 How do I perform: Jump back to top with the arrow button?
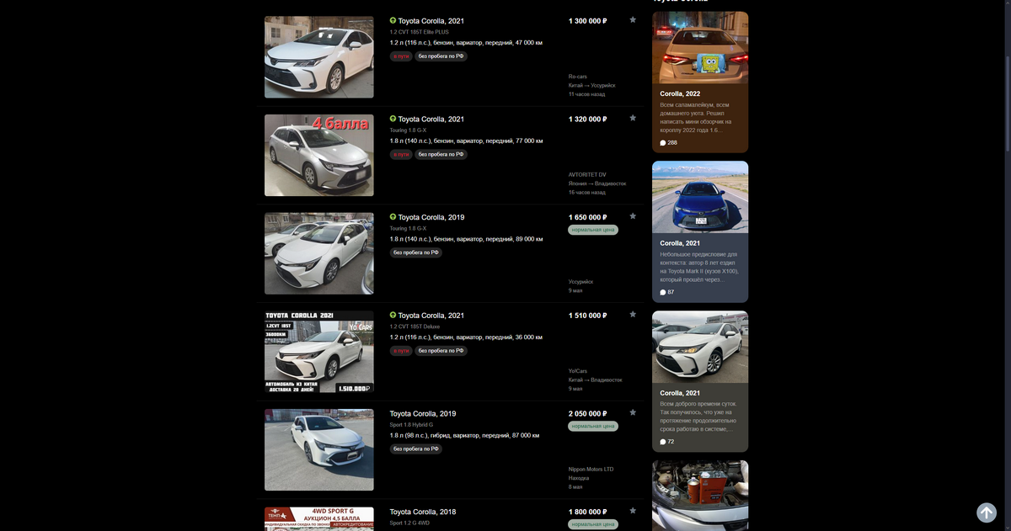tap(987, 512)
